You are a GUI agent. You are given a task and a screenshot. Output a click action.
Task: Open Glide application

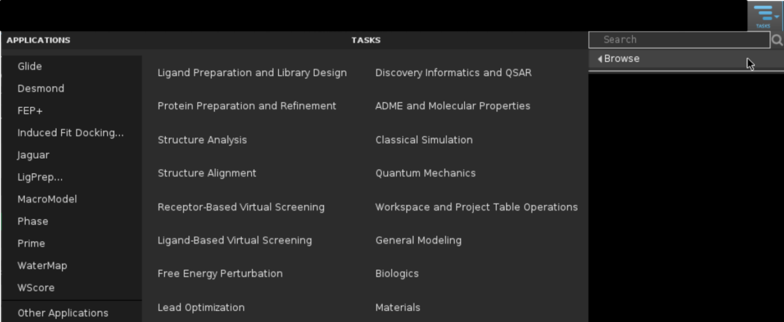pos(30,66)
